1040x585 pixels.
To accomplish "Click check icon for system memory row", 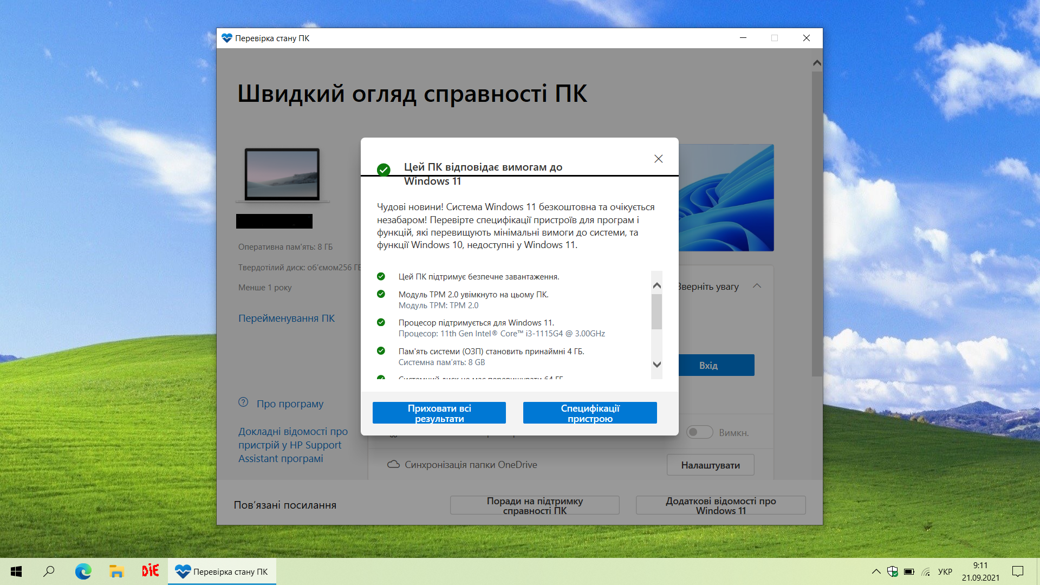I will (381, 351).
